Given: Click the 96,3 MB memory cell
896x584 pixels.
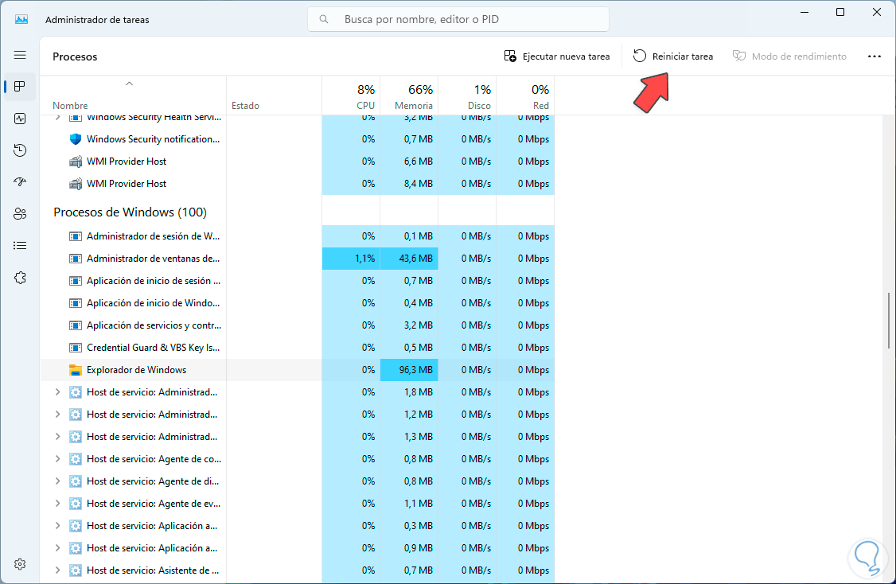Looking at the screenshot, I should tap(409, 370).
